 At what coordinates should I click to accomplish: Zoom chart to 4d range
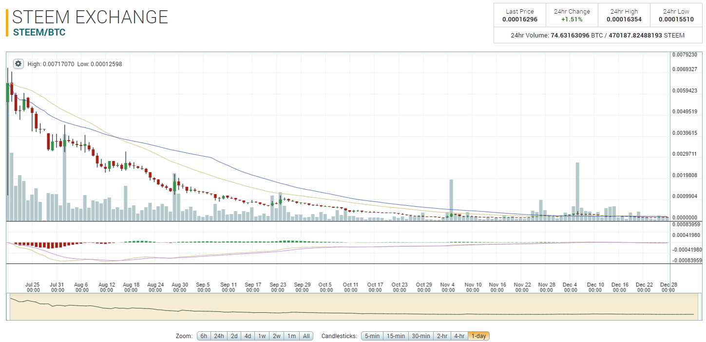248,336
